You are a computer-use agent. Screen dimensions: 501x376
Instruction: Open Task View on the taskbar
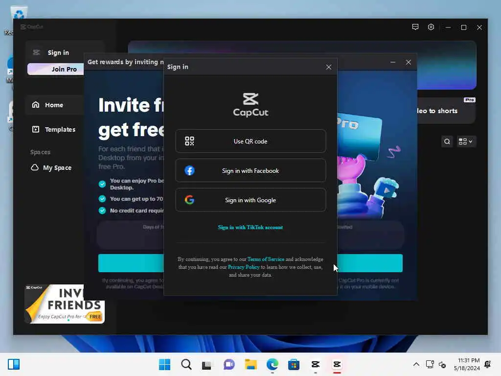pyautogui.click(x=207, y=364)
